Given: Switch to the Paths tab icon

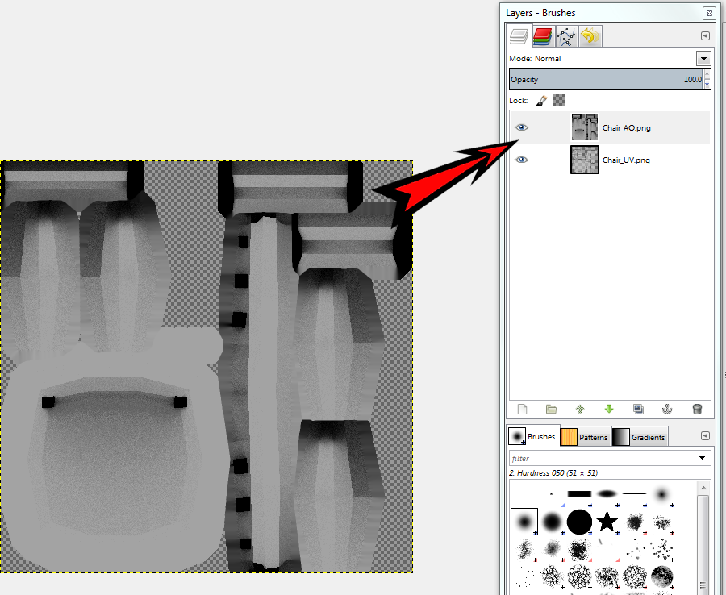Looking at the screenshot, I should 567,36.
